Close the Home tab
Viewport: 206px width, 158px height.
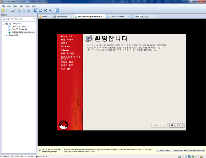pos(50,16)
